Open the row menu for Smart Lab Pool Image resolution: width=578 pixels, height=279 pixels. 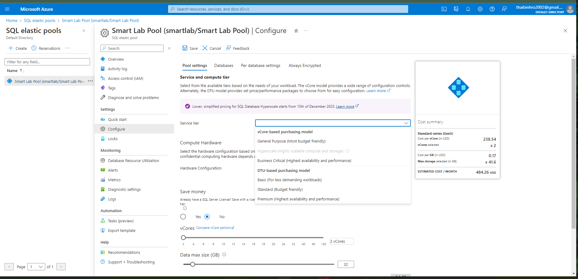[90, 81]
